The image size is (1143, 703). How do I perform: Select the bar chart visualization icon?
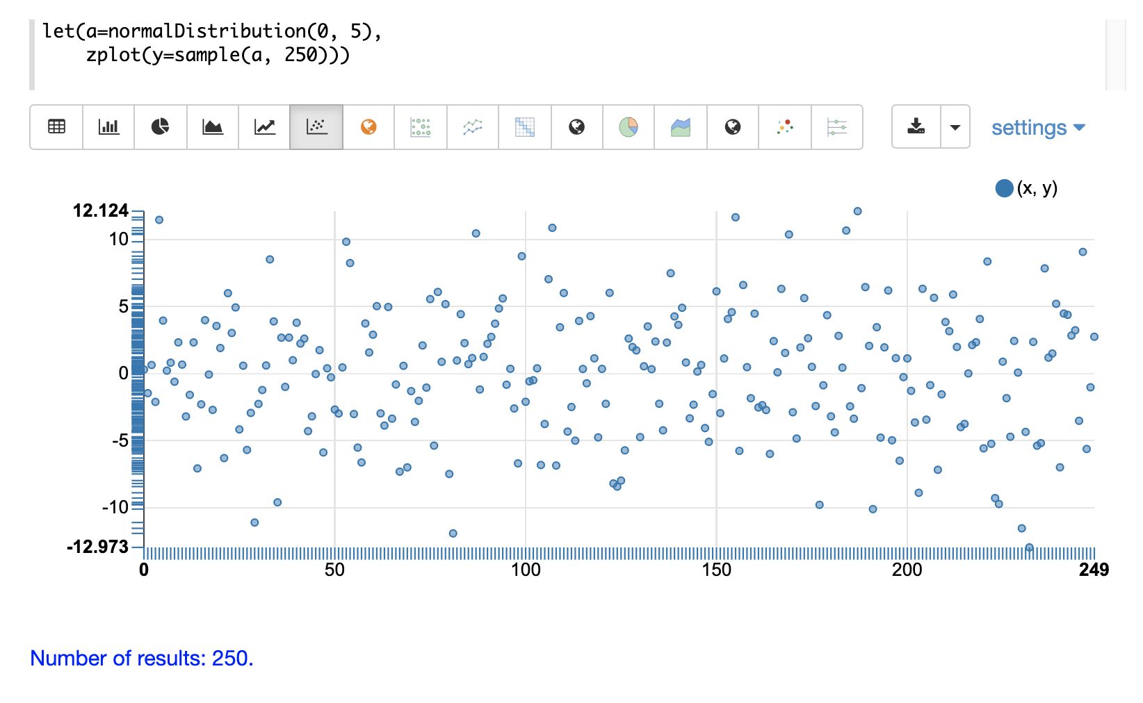tap(108, 127)
